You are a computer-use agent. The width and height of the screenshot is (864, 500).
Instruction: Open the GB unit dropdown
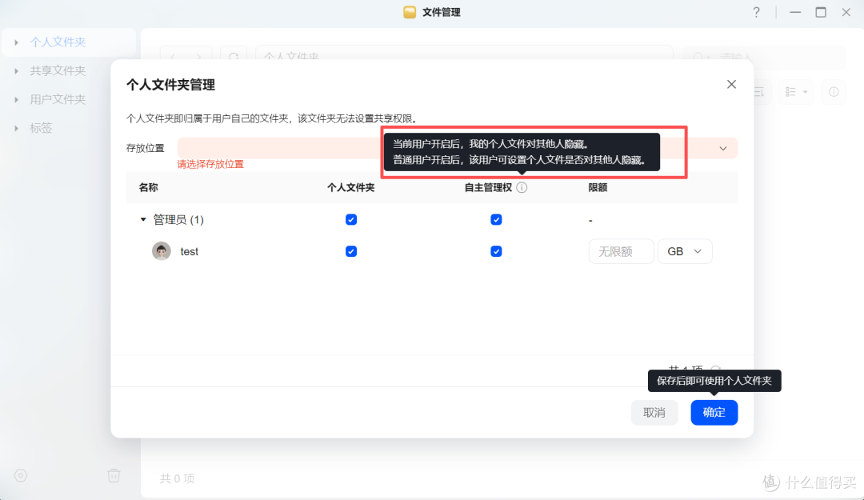[685, 251]
